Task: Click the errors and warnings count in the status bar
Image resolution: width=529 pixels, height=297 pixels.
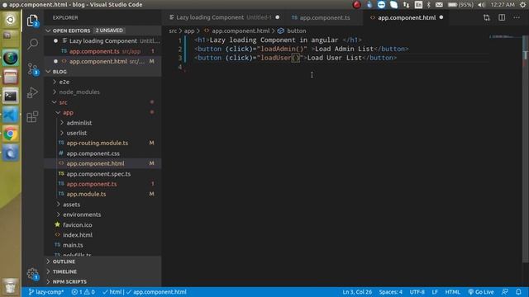Action: click(x=83, y=292)
